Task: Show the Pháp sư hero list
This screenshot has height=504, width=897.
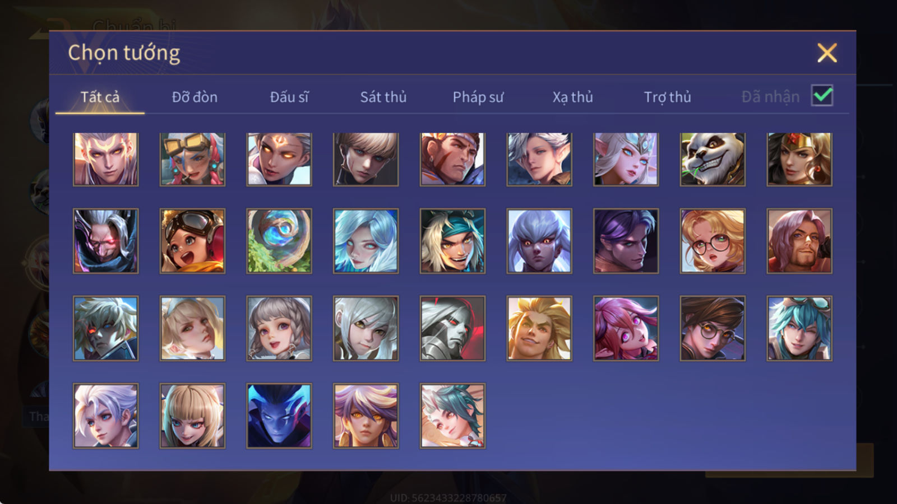Action: 478,97
